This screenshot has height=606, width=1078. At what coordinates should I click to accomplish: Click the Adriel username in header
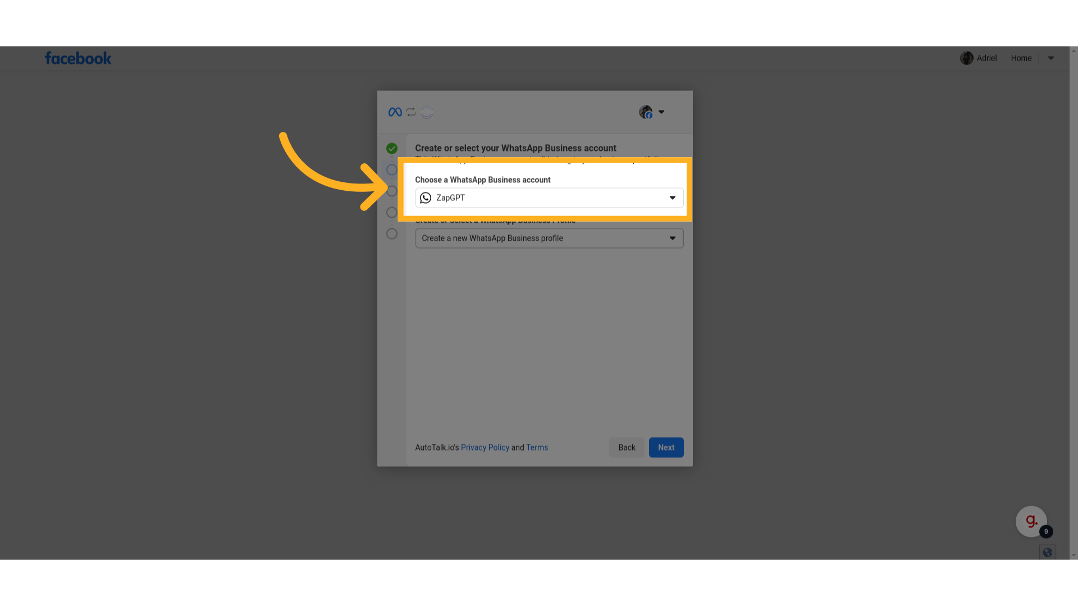(986, 58)
